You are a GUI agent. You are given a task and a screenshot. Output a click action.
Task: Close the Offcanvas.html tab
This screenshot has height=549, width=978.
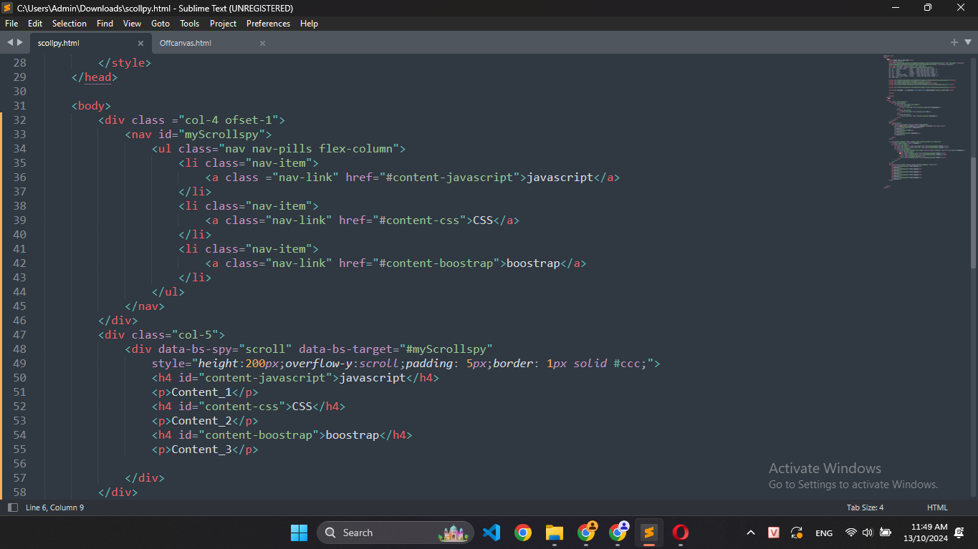tap(262, 43)
